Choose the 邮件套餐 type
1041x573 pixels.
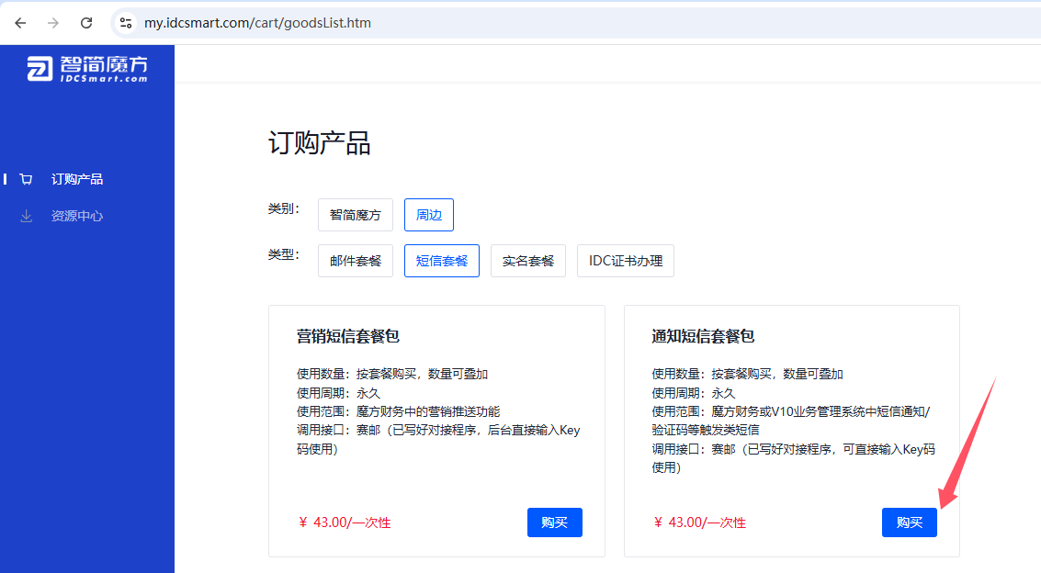click(356, 261)
